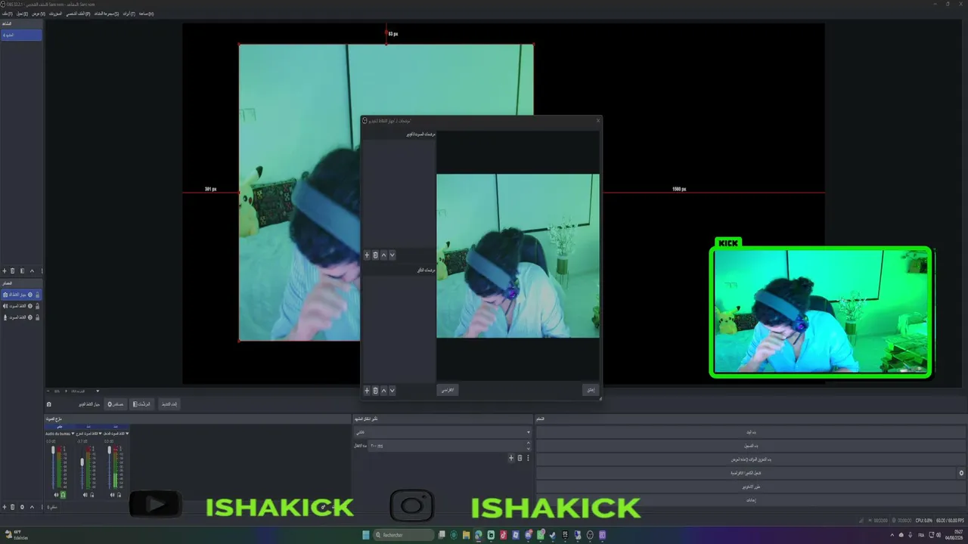
Task: Click the Start Streaming button
Action: (751, 432)
